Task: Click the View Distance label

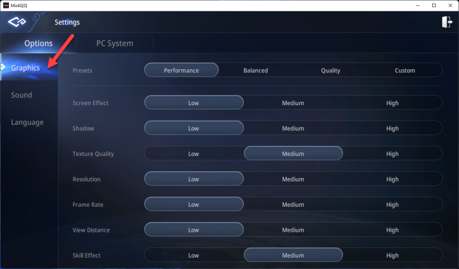Action: [x=91, y=230]
